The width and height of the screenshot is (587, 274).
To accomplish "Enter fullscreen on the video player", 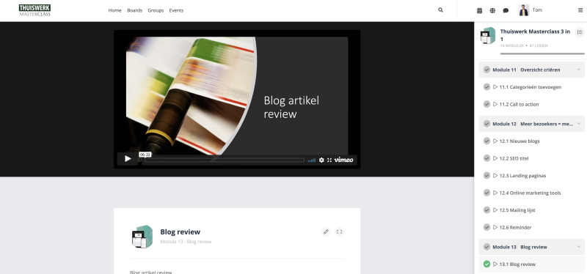I will 329,160.
